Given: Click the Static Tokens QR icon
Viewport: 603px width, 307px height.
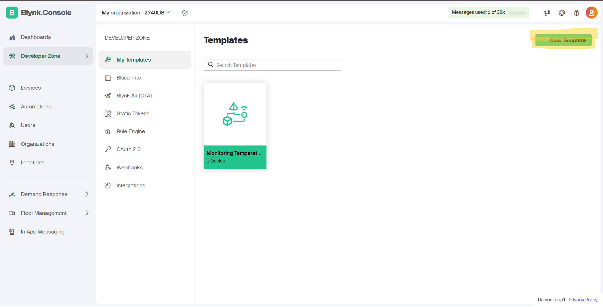Looking at the screenshot, I should click(108, 114).
